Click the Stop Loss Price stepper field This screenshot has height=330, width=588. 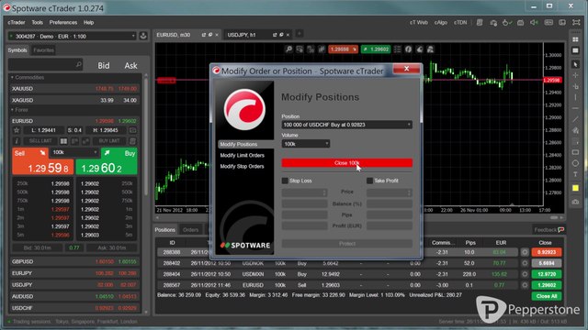pyautogui.click(x=304, y=192)
